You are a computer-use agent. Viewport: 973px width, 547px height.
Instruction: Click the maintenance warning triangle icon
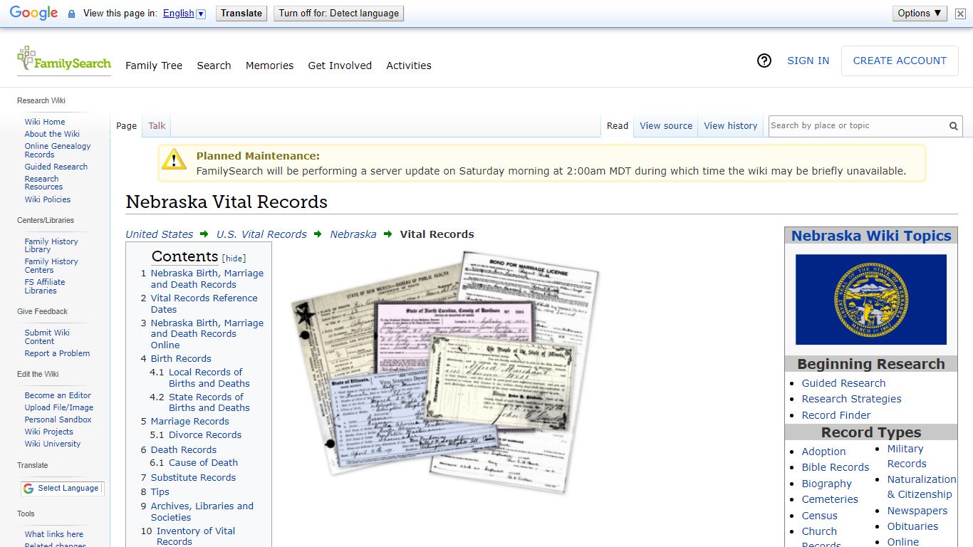pyautogui.click(x=174, y=159)
